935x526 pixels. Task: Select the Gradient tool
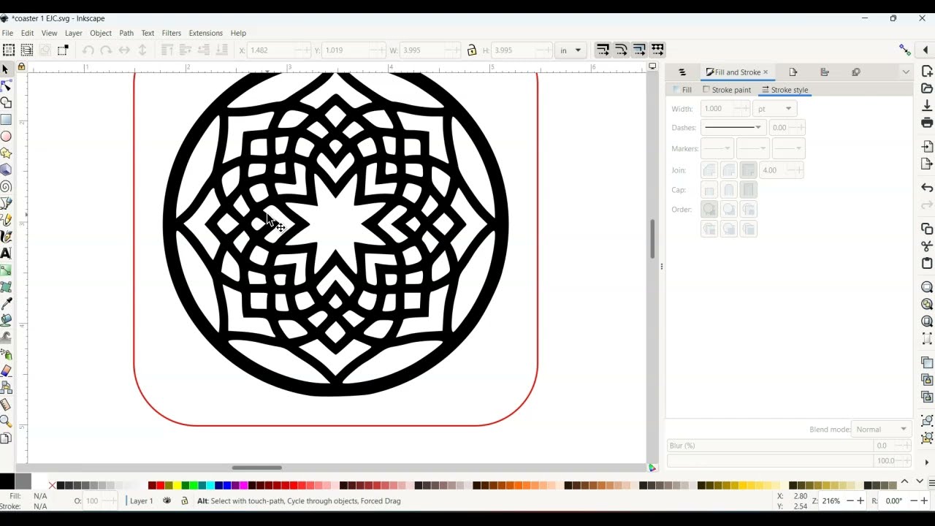6,270
